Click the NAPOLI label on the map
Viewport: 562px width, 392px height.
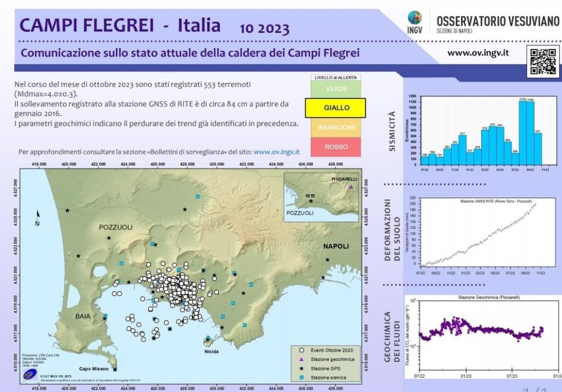(x=336, y=246)
